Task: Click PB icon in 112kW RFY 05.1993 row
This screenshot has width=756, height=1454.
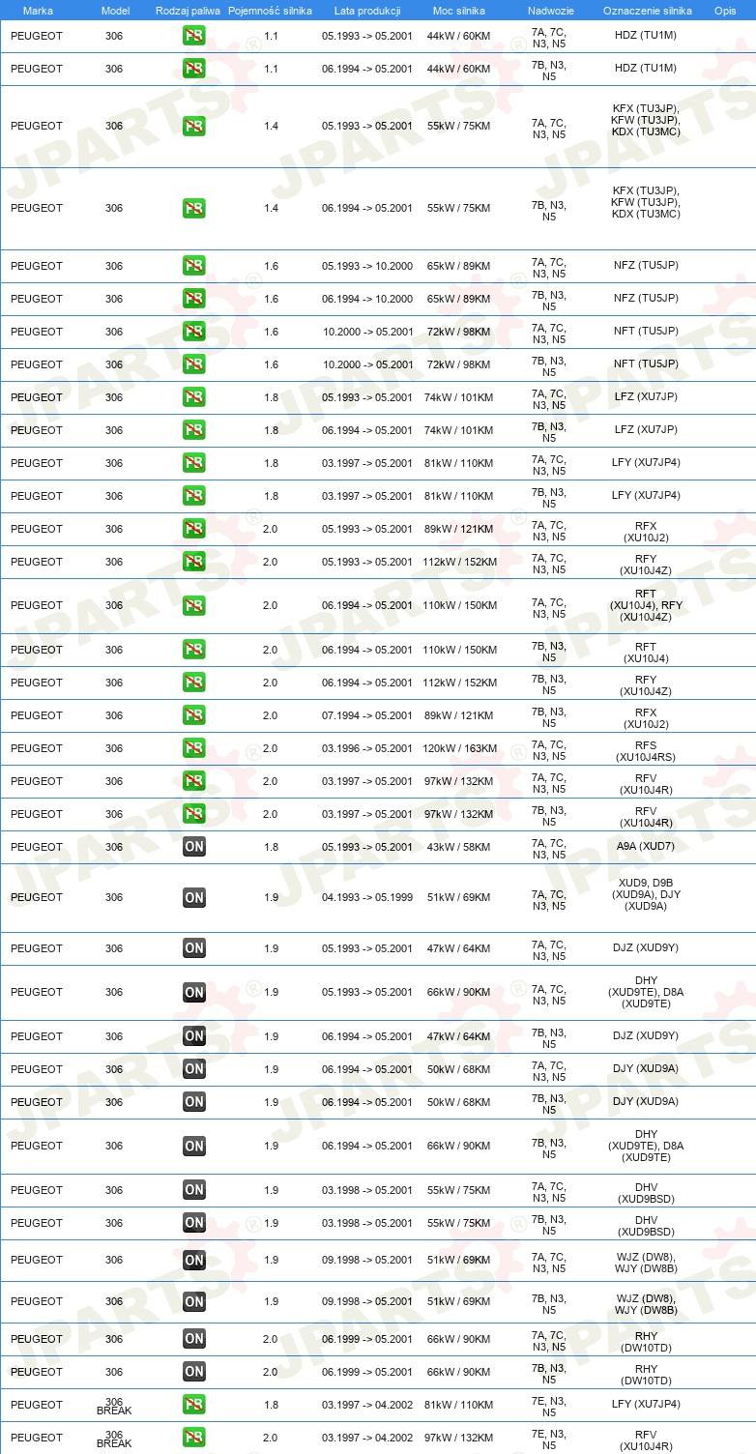Action: (194, 562)
